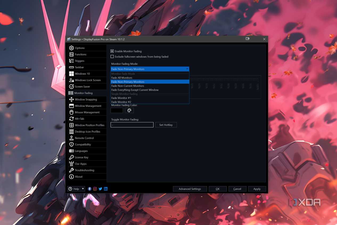The width and height of the screenshot is (337, 225).
Task: Collapse the Monitor Fading Mode dropdown arrow
Action: [187, 69]
